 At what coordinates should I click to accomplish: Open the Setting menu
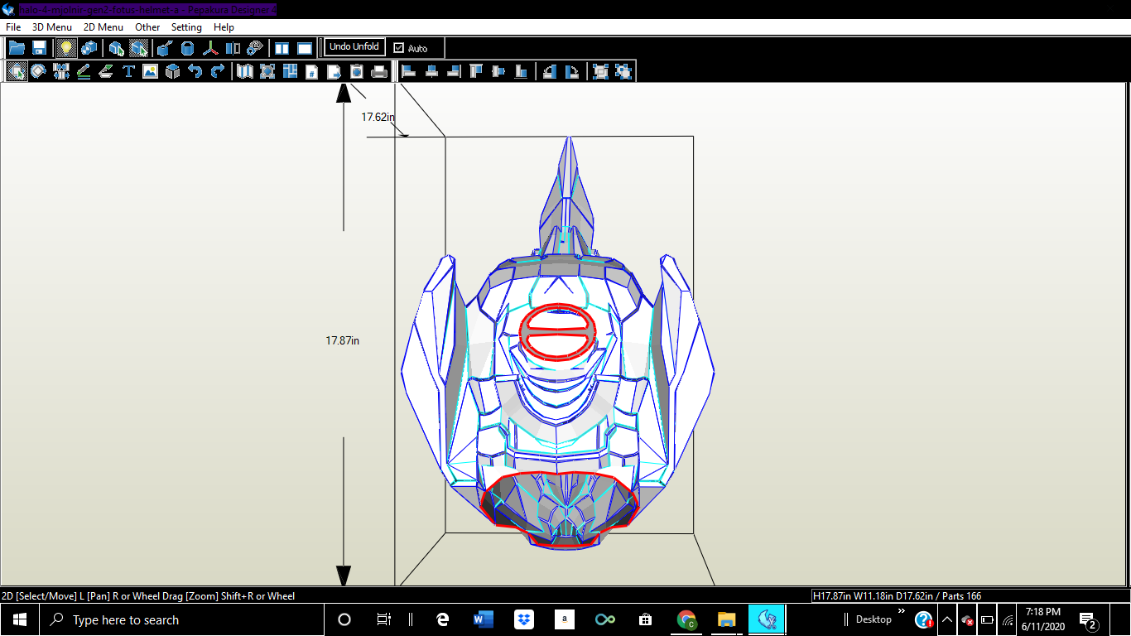186,26
